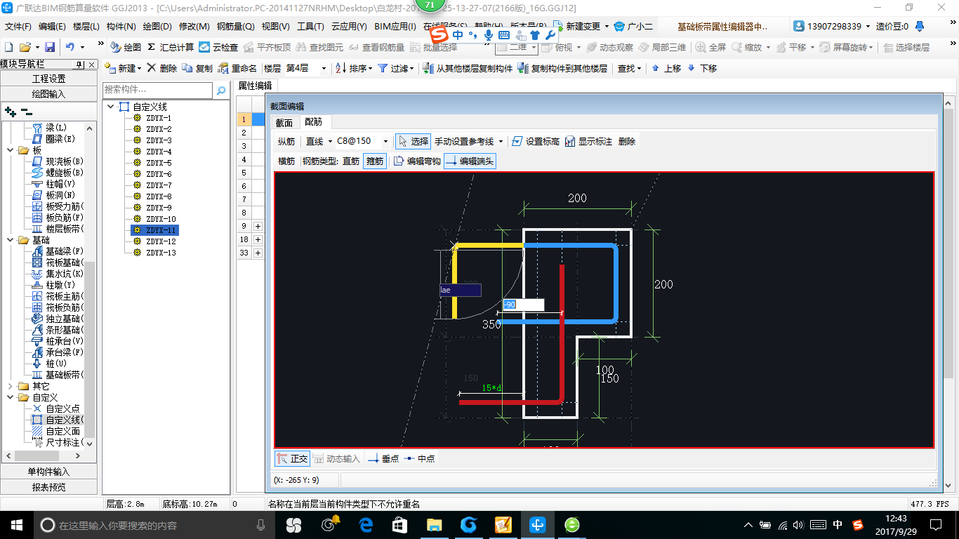959x539 pixels.
Task: Move component down with 下移
Action: coord(702,68)
